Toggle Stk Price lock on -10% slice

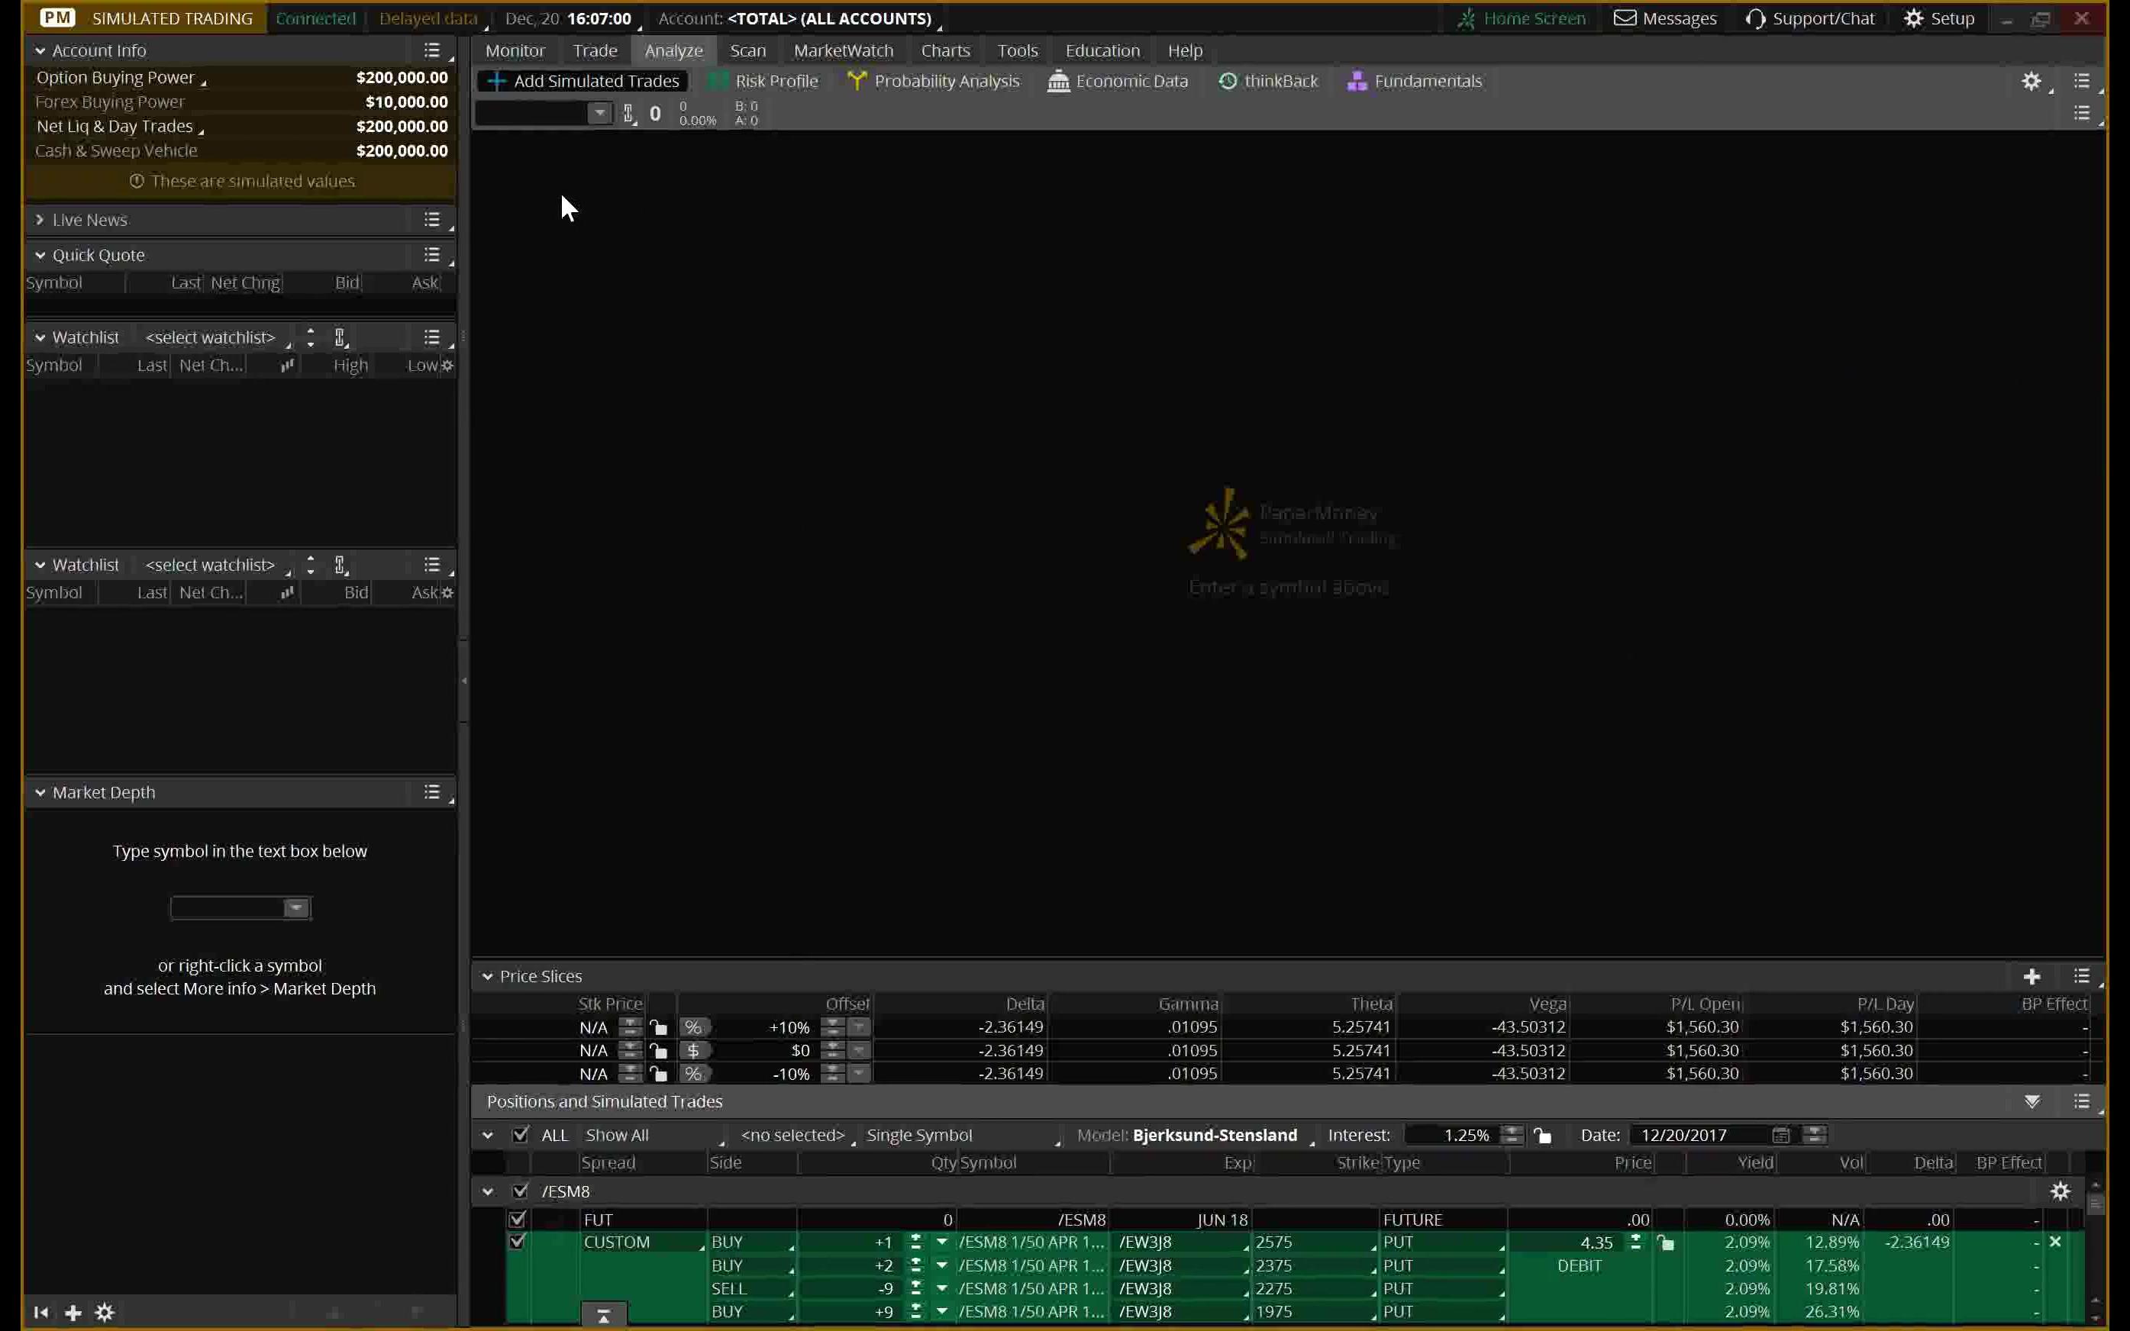coord(659,1074)
